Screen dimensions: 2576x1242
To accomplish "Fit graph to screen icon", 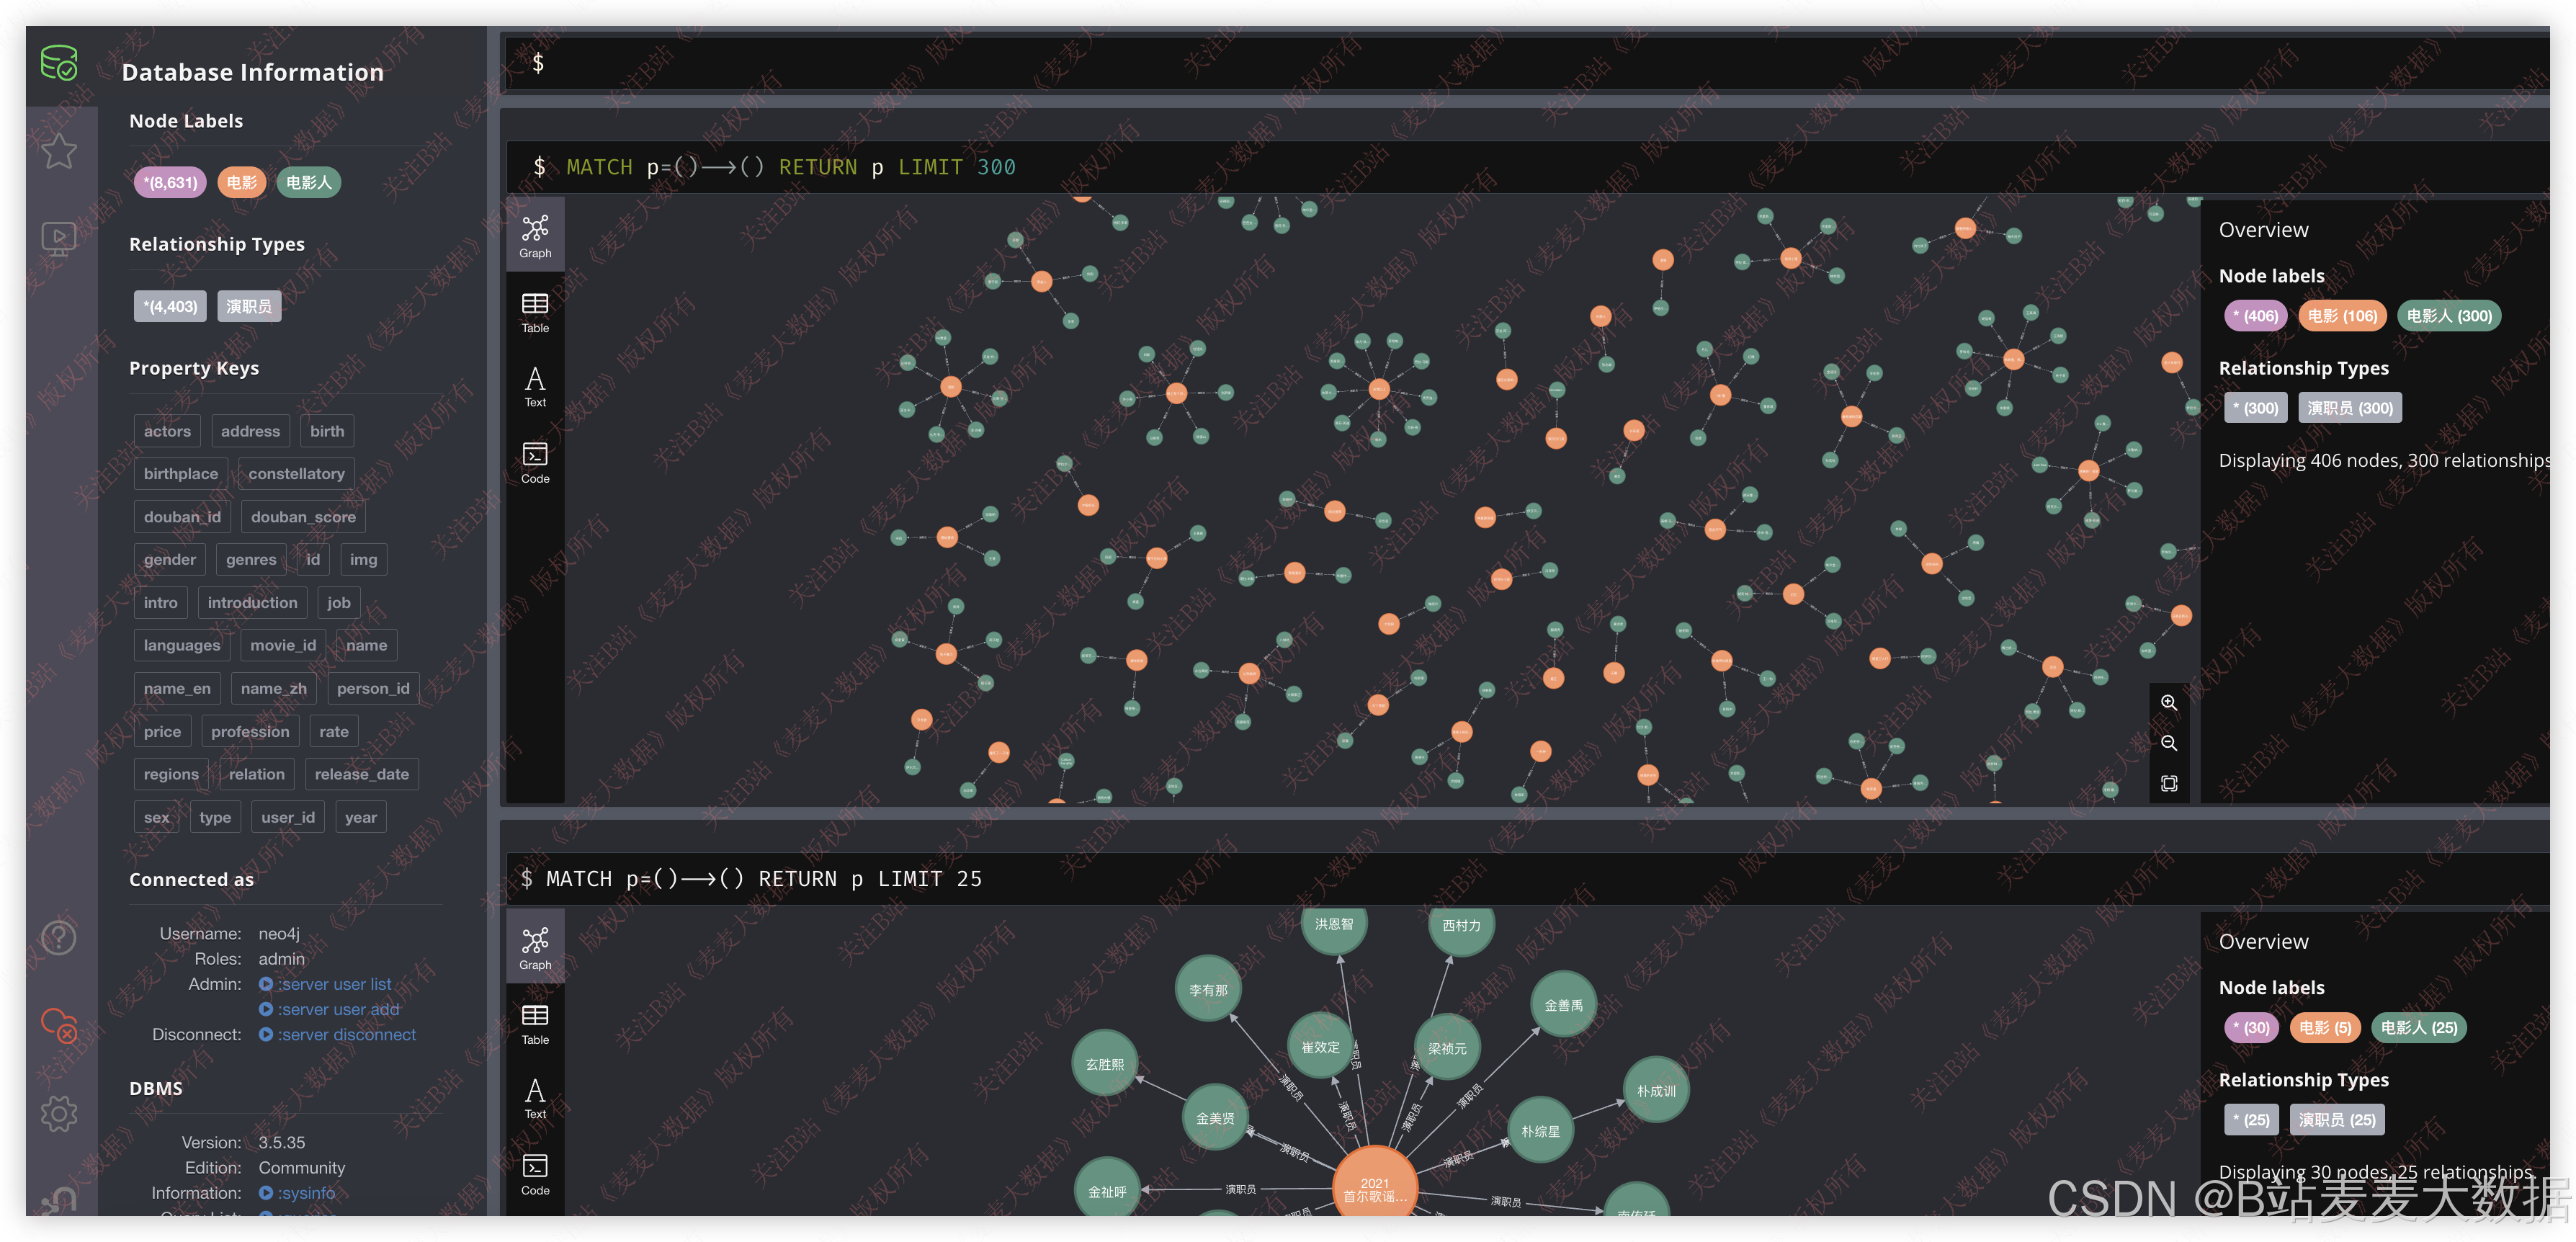I will pos(2168,783).
